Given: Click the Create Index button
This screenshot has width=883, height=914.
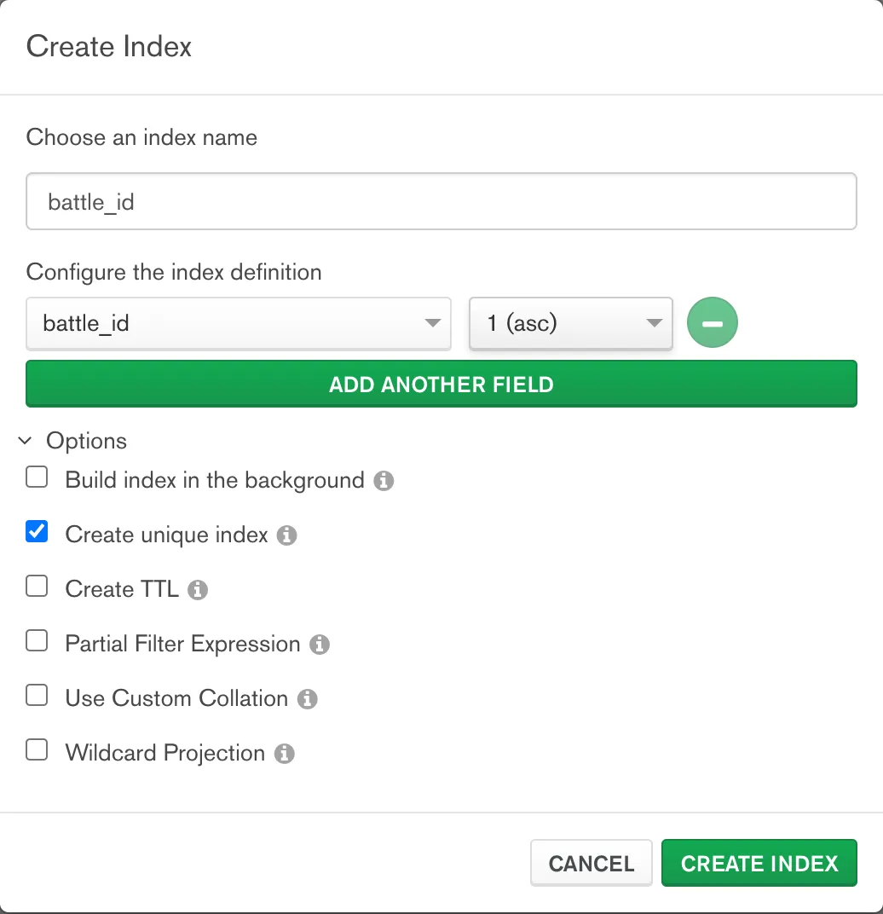Looking at the screenshot, I should click(x=759, y=863).
